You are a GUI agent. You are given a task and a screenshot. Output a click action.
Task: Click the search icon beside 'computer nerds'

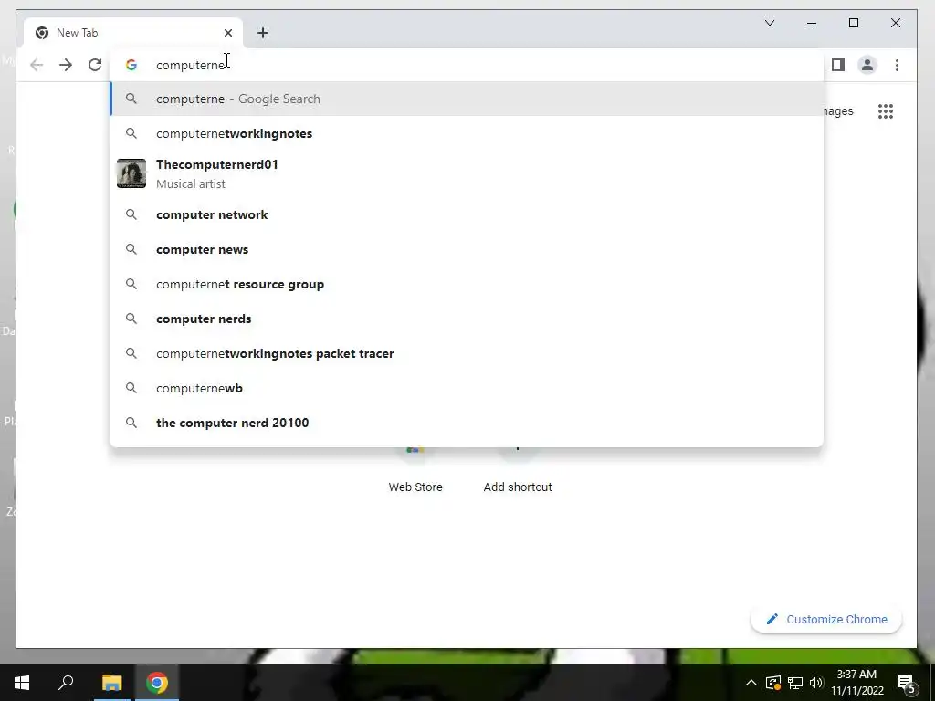click(131, 319)
